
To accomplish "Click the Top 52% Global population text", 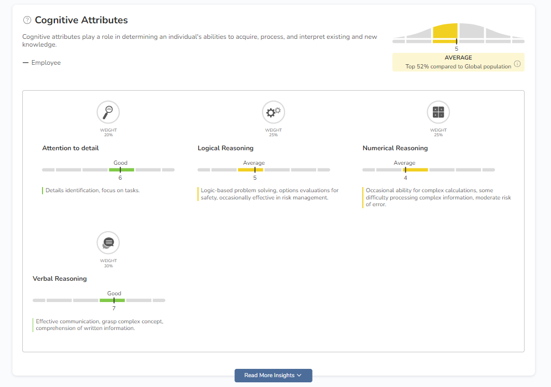I will (x=458, y=66).
